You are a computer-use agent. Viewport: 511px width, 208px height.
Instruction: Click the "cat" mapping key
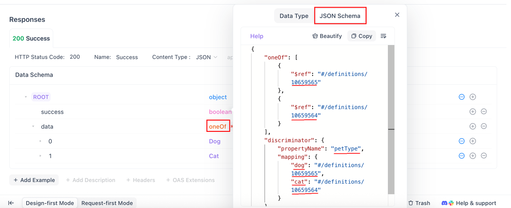(x=299, y=182)
